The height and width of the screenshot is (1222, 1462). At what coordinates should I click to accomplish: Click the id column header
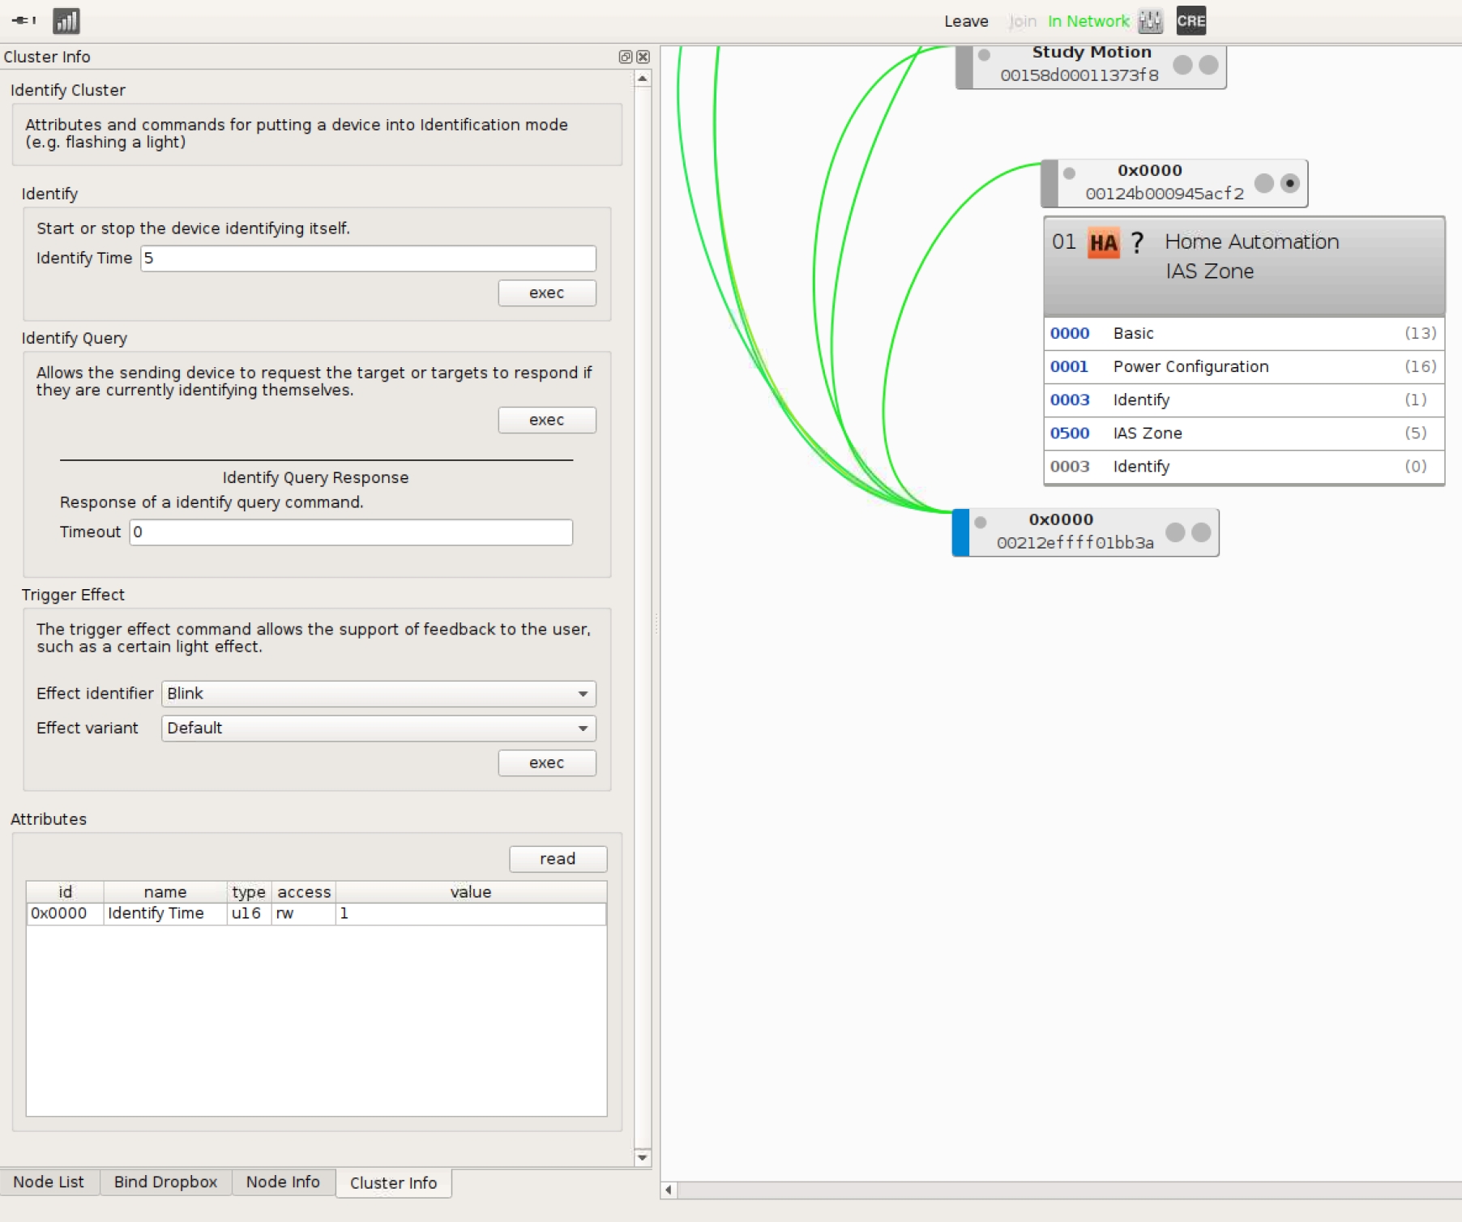pos(65,892)
